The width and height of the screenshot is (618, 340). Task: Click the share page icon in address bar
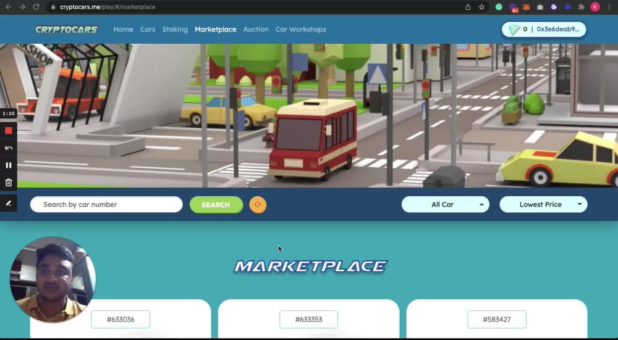[468, 7]
